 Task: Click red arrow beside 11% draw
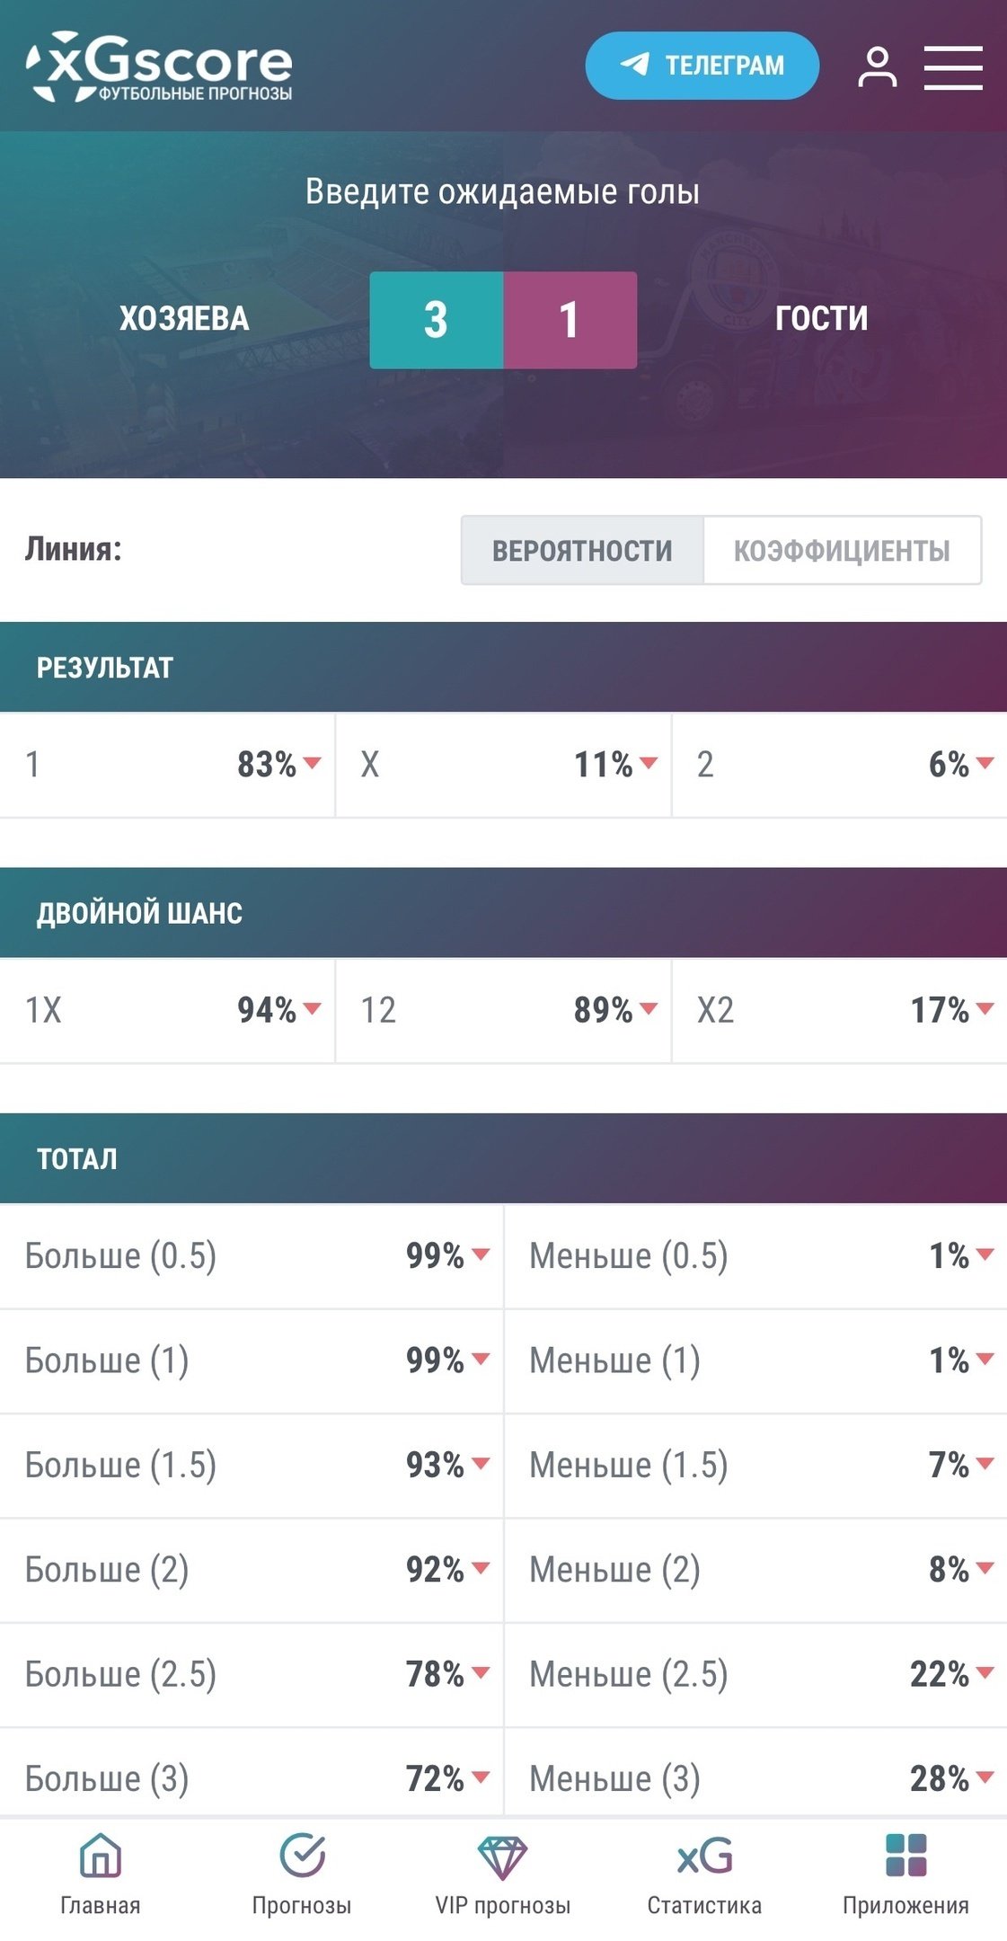click(x=649, y=764)
